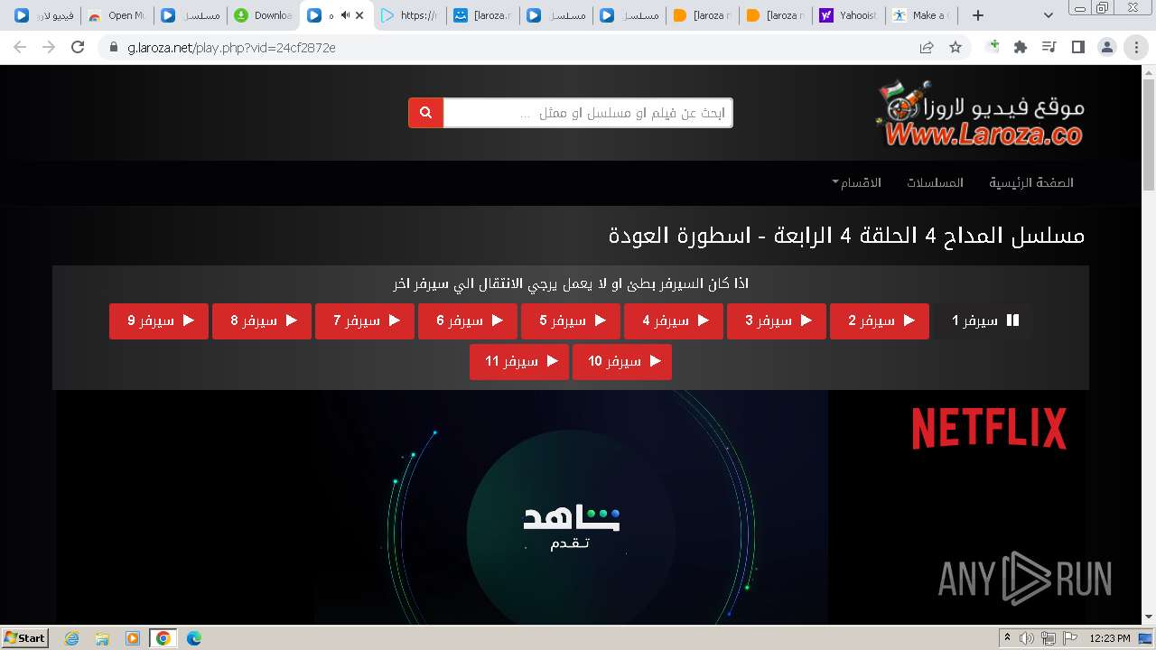Open Internet Explorer from taskbar

pos(72,638)
